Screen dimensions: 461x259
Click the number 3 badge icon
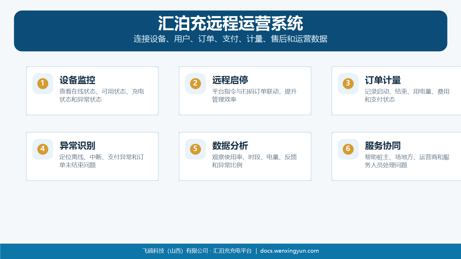click(348, 83)
